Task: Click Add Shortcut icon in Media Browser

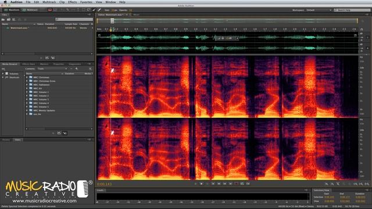Action: pos(77,69)
